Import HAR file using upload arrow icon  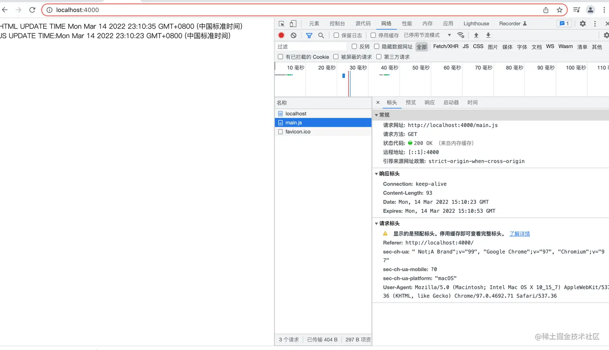(x=476, y=35)
